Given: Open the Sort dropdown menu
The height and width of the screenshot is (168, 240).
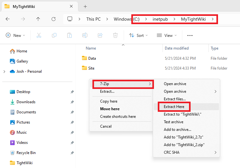Looking at the screenshot, I should [x=138, y=36].
